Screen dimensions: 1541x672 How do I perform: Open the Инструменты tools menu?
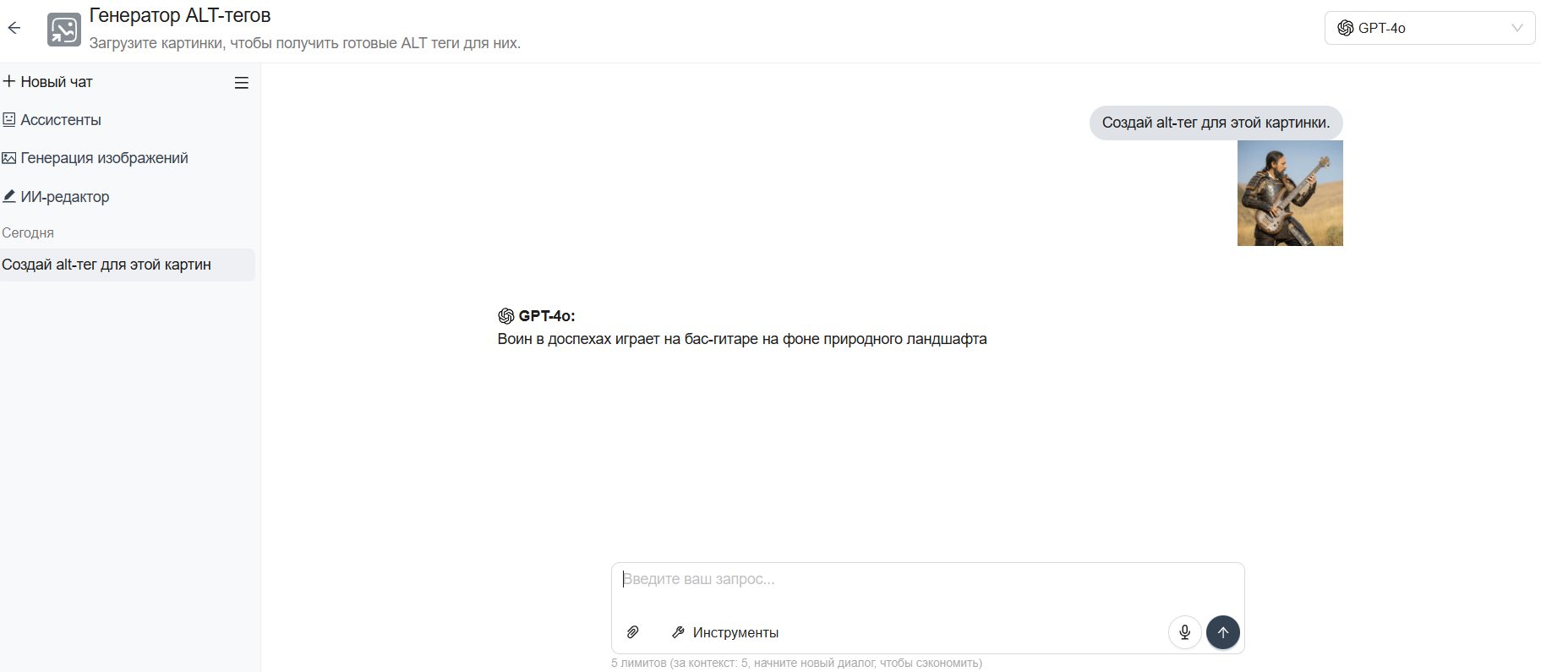[725, 632]
